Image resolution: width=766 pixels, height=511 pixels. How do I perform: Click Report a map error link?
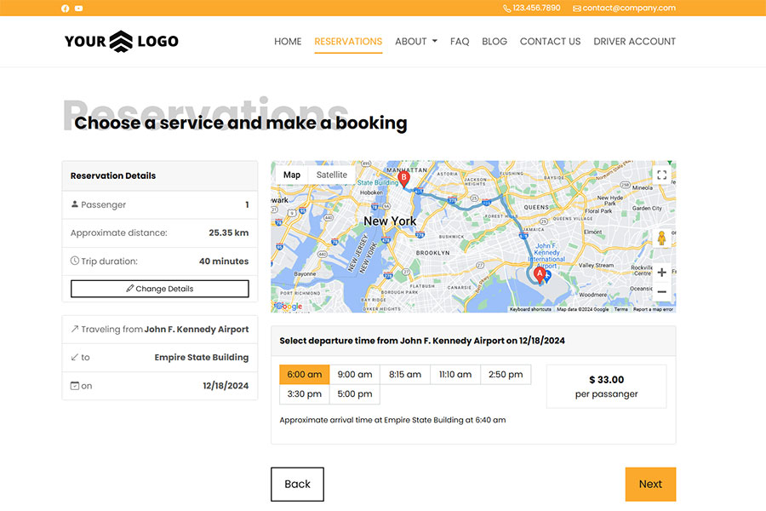[x=653, y=309]
